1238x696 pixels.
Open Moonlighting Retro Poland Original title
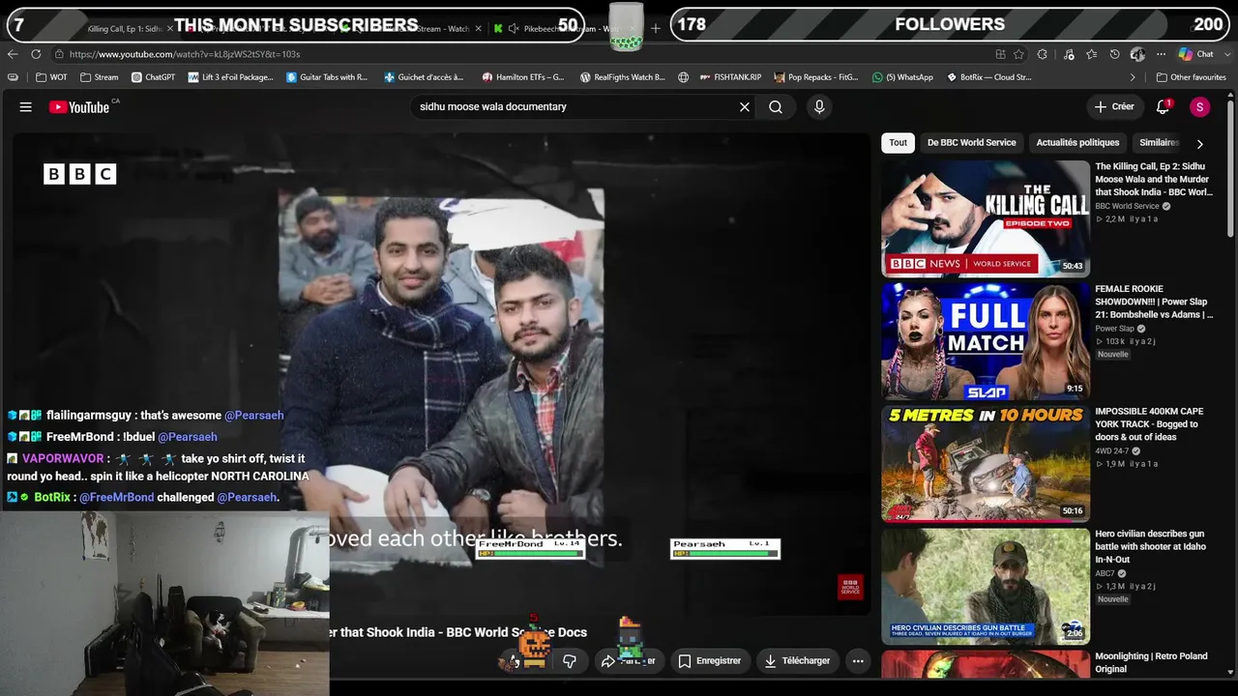pyautogui.click(x=1151, y=662)
